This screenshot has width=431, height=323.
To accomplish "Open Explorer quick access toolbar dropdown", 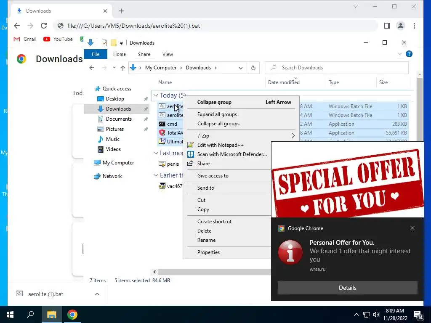I will (x=121, y=43).
